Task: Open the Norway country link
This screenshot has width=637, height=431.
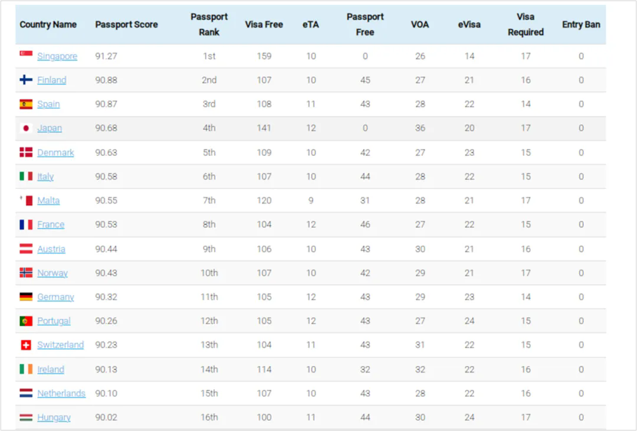Action: 52,273
